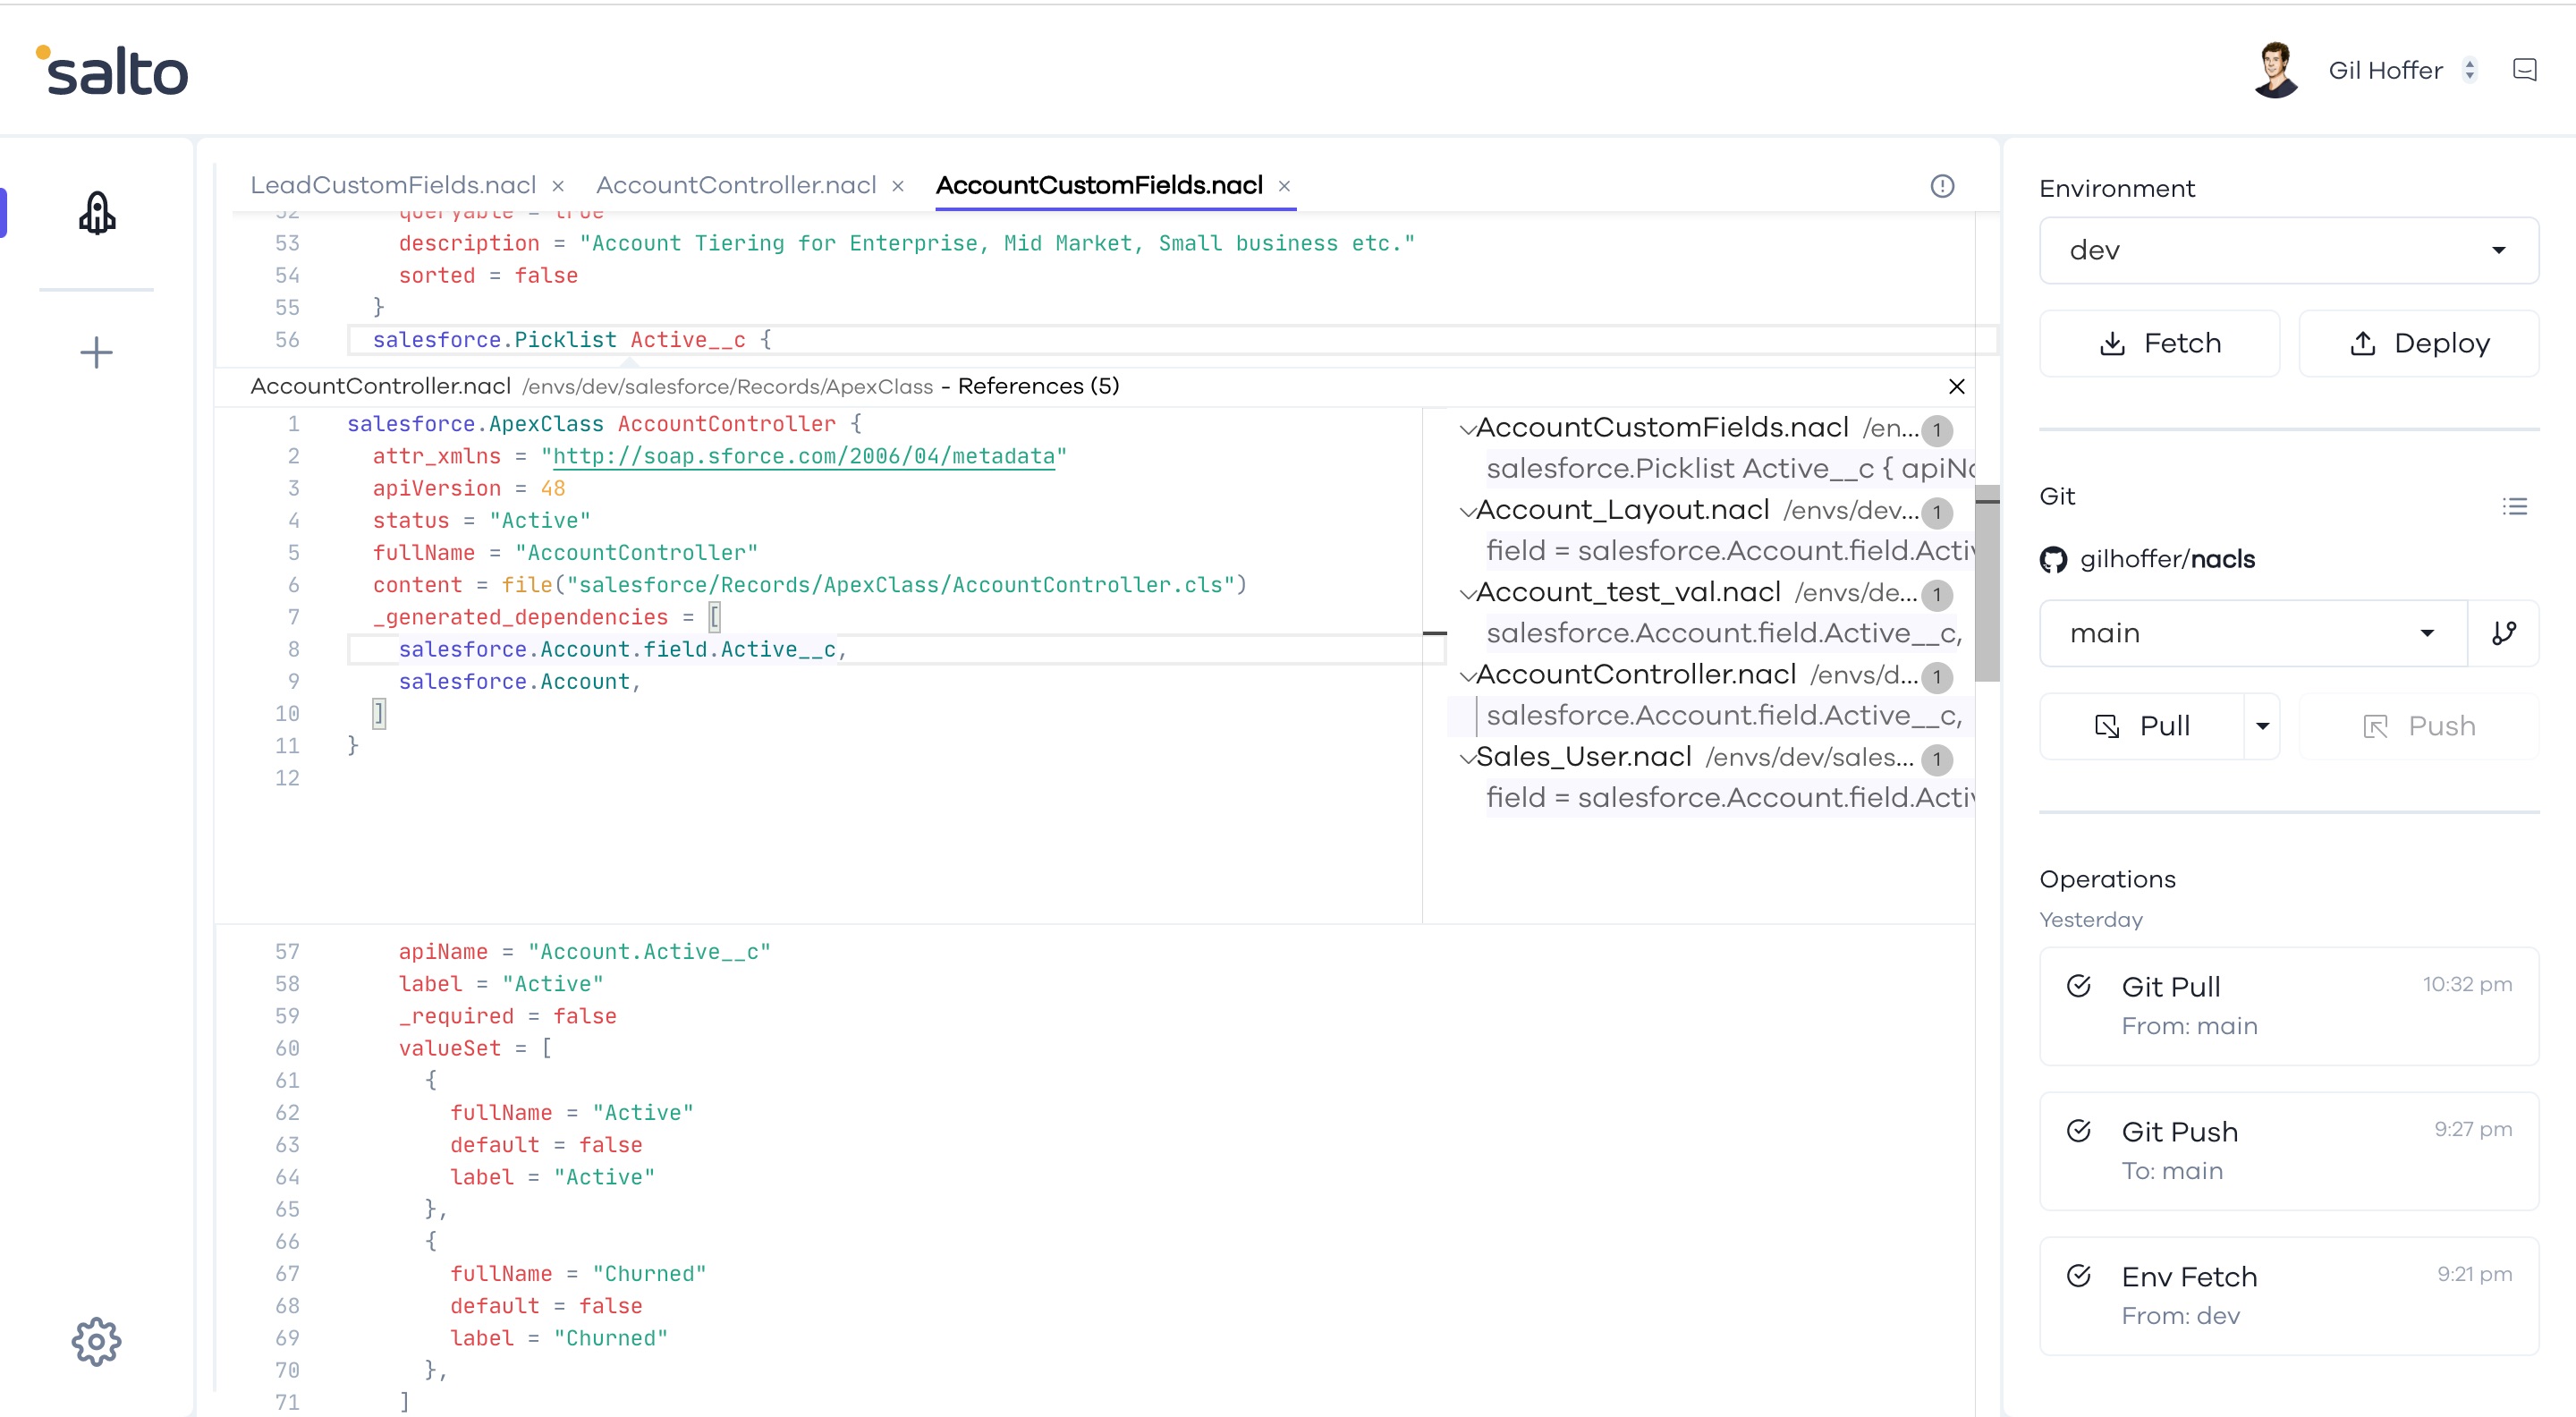Image resolution: width=2576 pixels, height=1417 pixels.
Task: Open the Env Fetch operation card
Action: pyautogui.click(x=2288, y=1296)
